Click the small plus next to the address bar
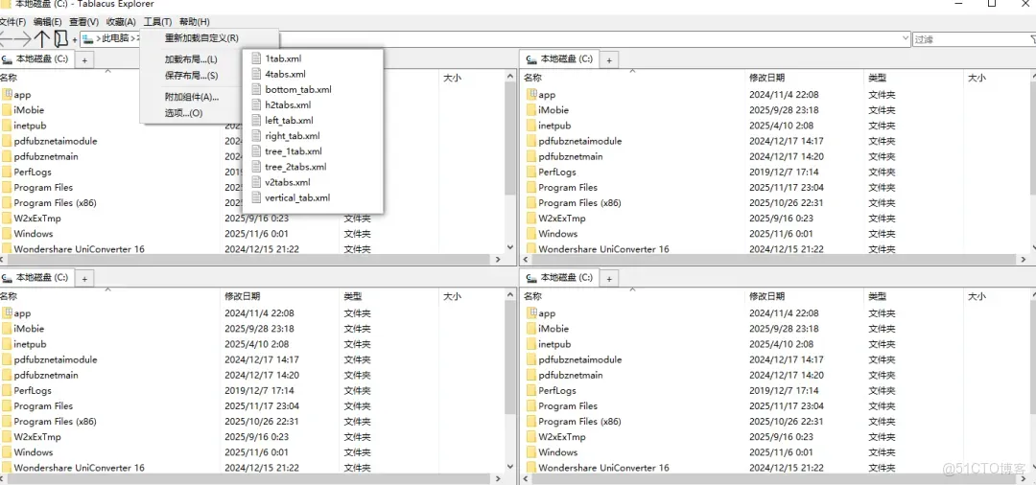Screen dimensions: 1036x485 click(75, 40)
